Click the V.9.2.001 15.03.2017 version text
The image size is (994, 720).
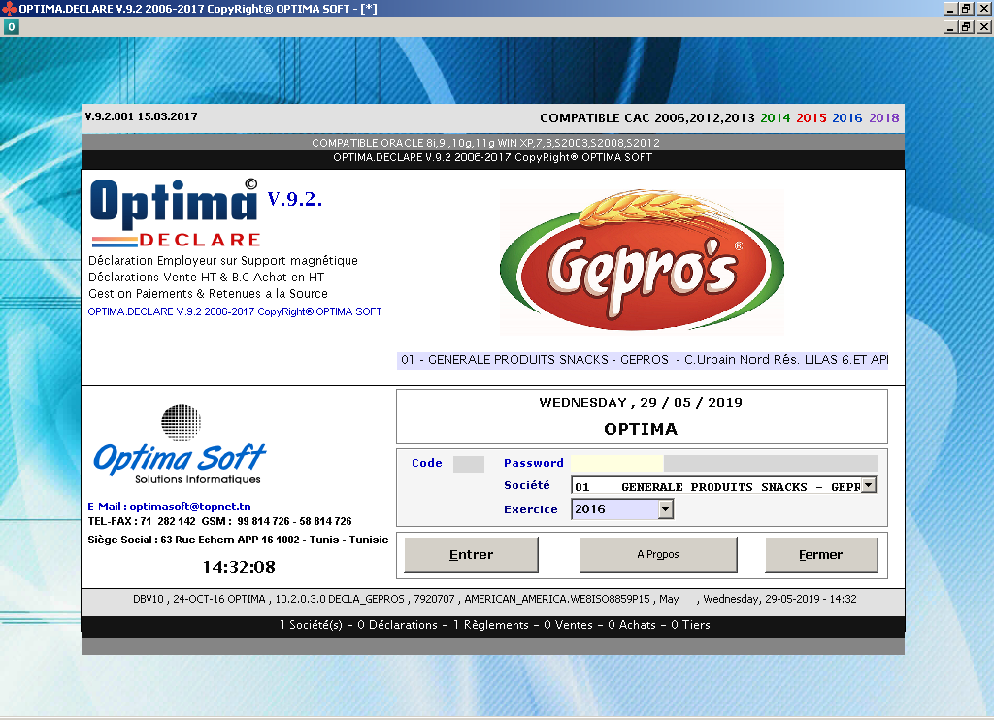[142, 116]
